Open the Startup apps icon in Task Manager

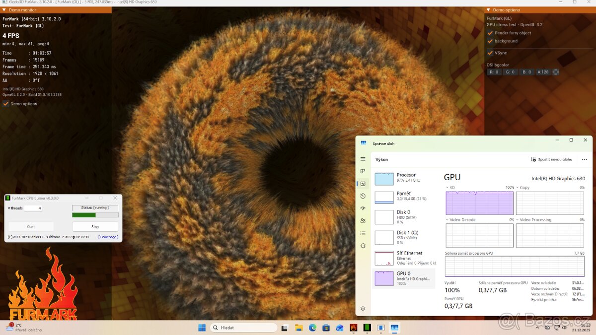coord(363,208)
